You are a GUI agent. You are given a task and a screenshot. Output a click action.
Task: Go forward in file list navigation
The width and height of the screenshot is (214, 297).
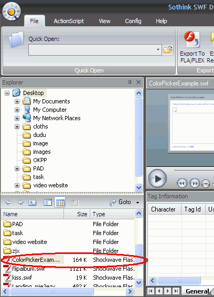point(20,203)
